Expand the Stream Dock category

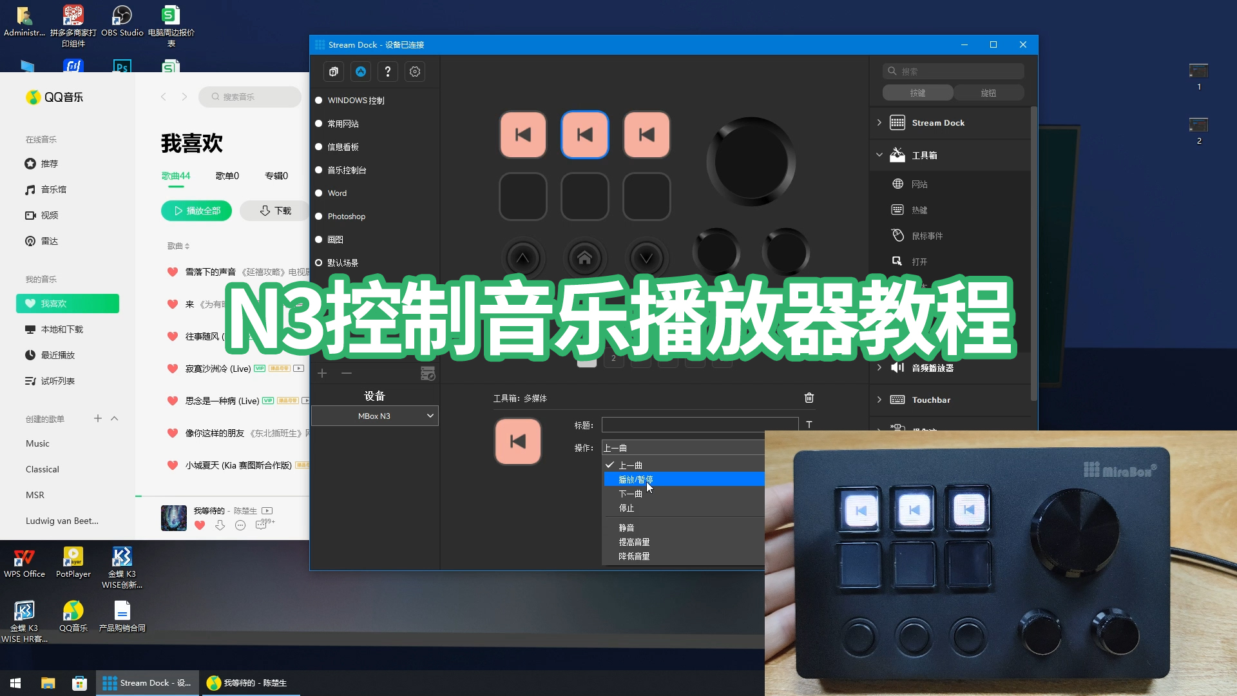click(x=879, y=122)
